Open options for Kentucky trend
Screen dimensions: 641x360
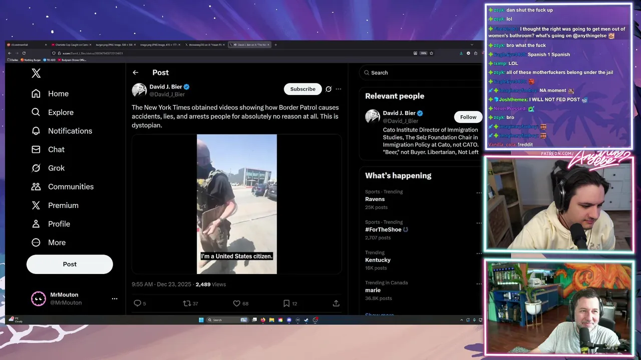479,253
